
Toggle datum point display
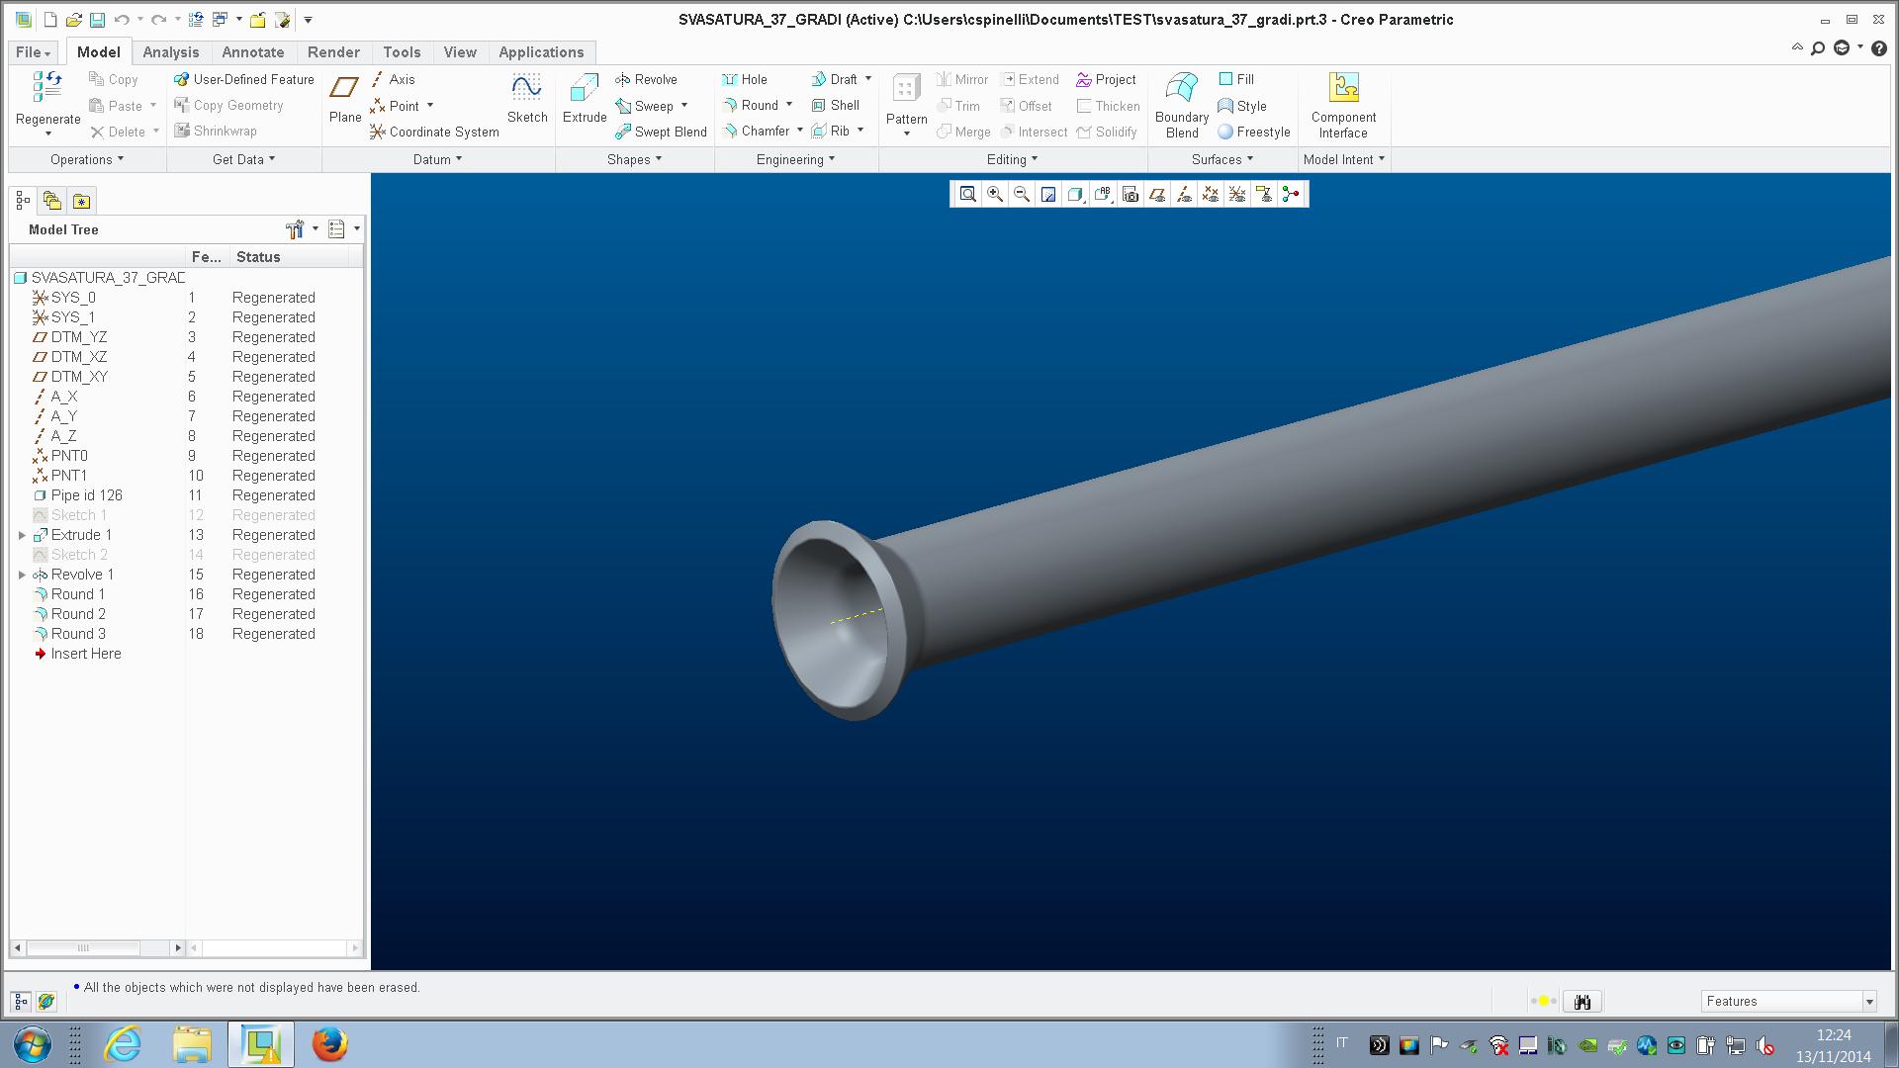click(x=1210, y=195)
